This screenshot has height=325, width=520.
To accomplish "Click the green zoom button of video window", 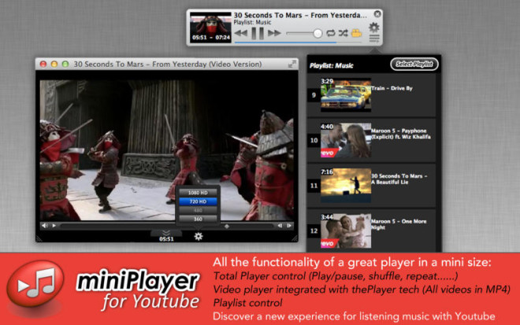I will tap(65, 64).
